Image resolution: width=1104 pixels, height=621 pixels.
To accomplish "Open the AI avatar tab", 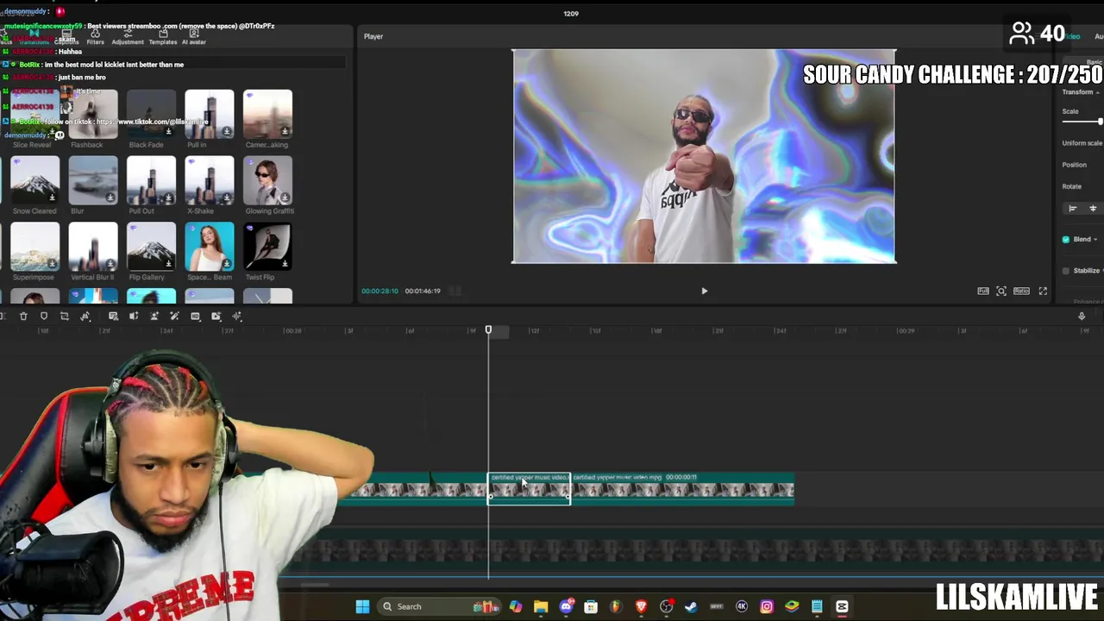I will pyautogui.click(x=194, y=37).
